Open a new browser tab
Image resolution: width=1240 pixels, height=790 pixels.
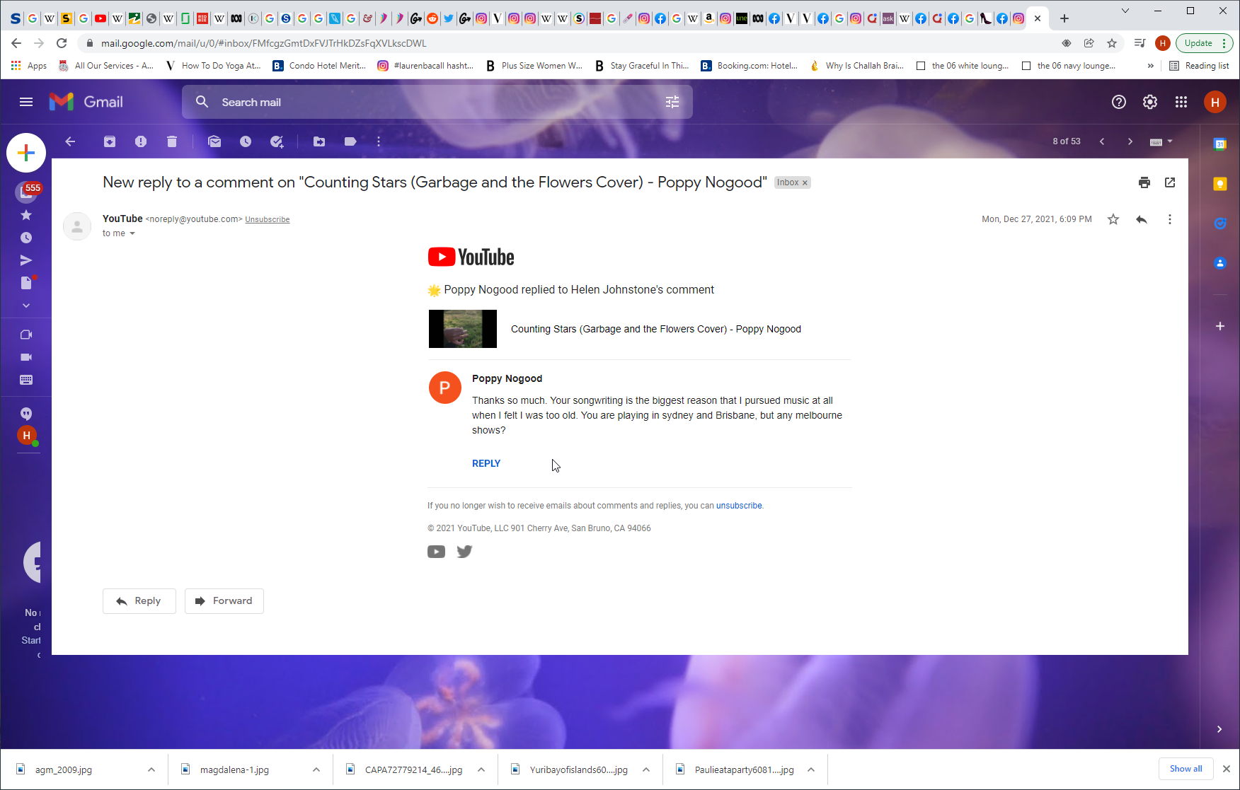1064,18
